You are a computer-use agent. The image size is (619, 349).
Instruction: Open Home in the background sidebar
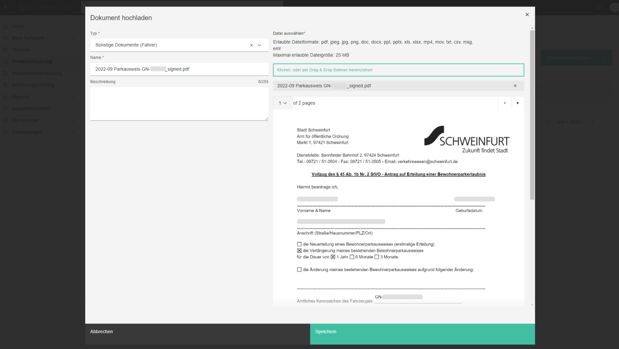pyautogui.click(x=18, y=26)
